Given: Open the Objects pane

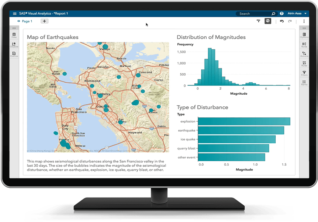Looking at the screenshot, I should [x=14, y=45].
